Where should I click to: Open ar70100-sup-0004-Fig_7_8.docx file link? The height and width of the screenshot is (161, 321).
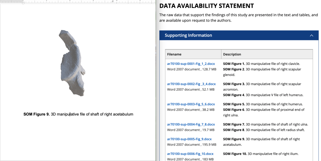191,124
